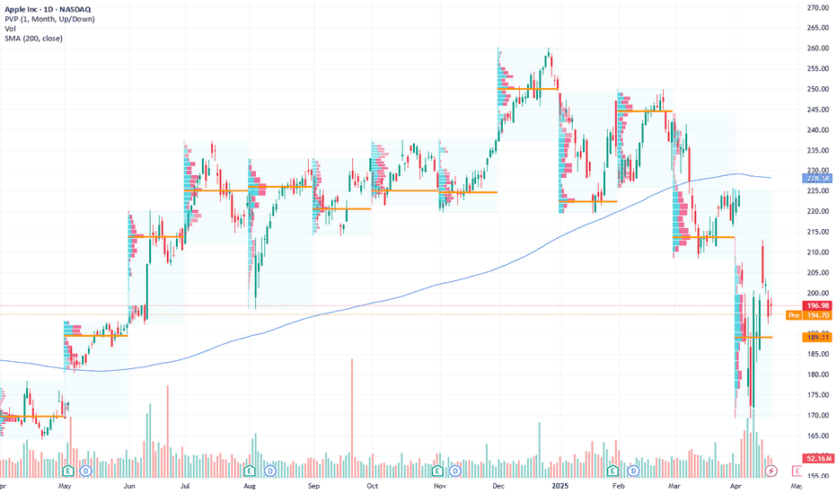This screenshot has width=837, height=494.
Task: Select the Apple Inc 1D NASDAQ title
Action: pos(48,9)
